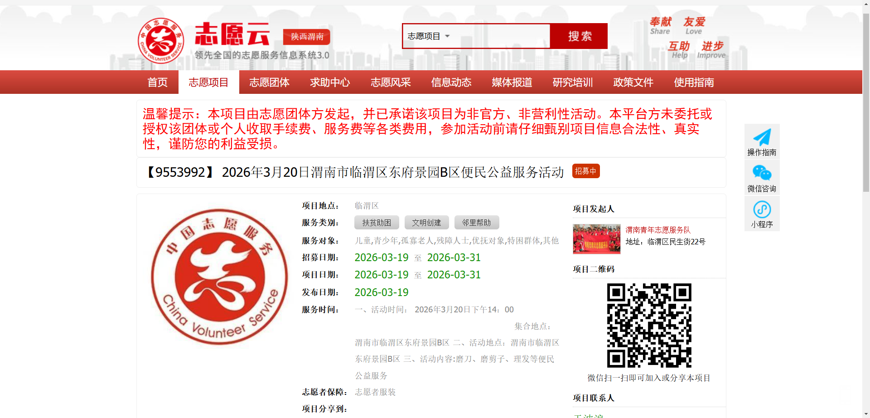
Task: Click the large China Volunteer Service emblem
Action: pyautogui.click(x=219, y=277)
